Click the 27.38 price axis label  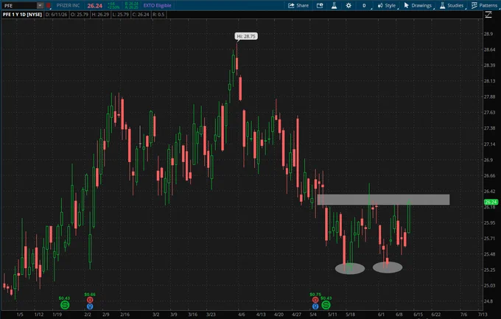pyautogui.click(x=489, y=128)
